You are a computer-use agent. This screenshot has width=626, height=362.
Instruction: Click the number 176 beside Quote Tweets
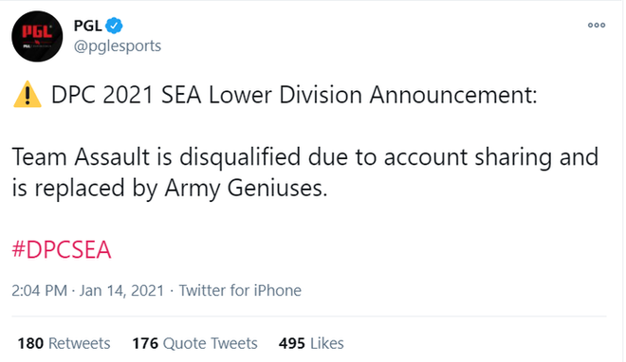pyautogui.click(x=145, y=343)
